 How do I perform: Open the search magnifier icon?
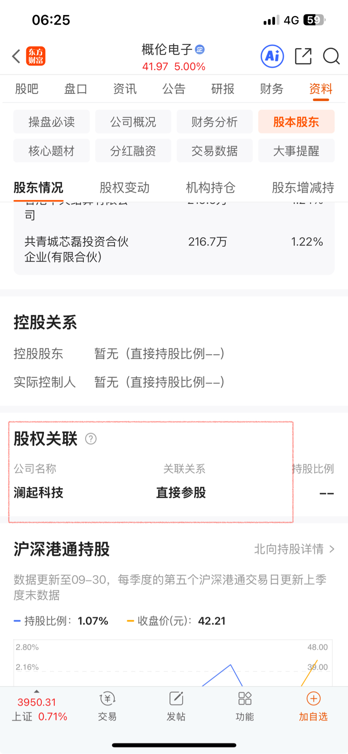pos(331,56)
